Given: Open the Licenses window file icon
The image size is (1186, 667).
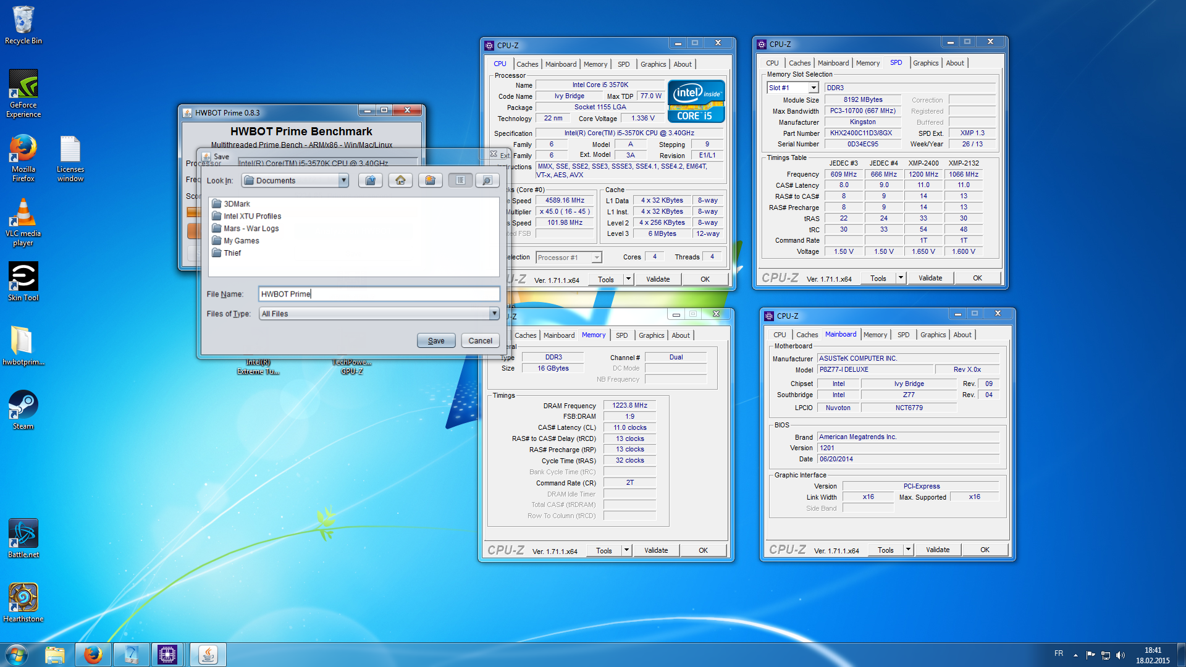Looking at the screenshot, I should tap(70, 157).
